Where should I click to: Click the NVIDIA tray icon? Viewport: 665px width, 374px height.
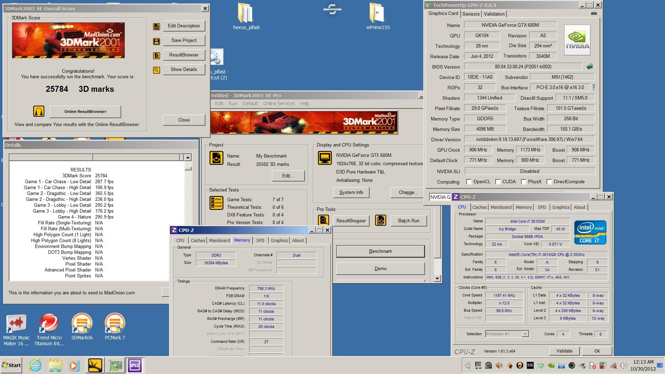551,365
